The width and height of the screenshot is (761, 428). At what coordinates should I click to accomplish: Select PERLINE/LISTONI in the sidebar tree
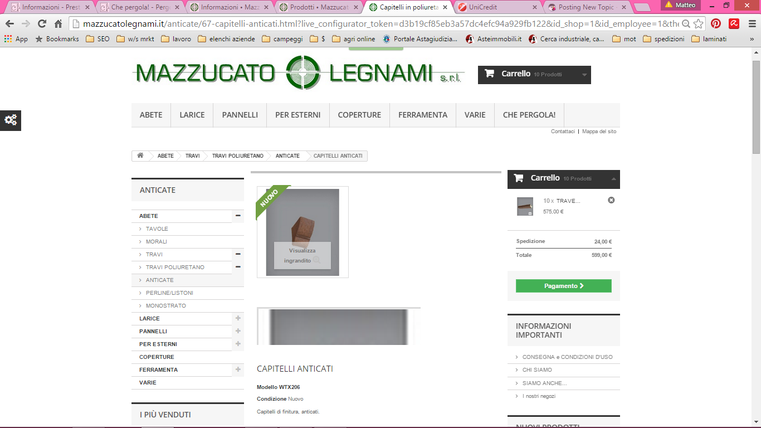coord(169,293)
